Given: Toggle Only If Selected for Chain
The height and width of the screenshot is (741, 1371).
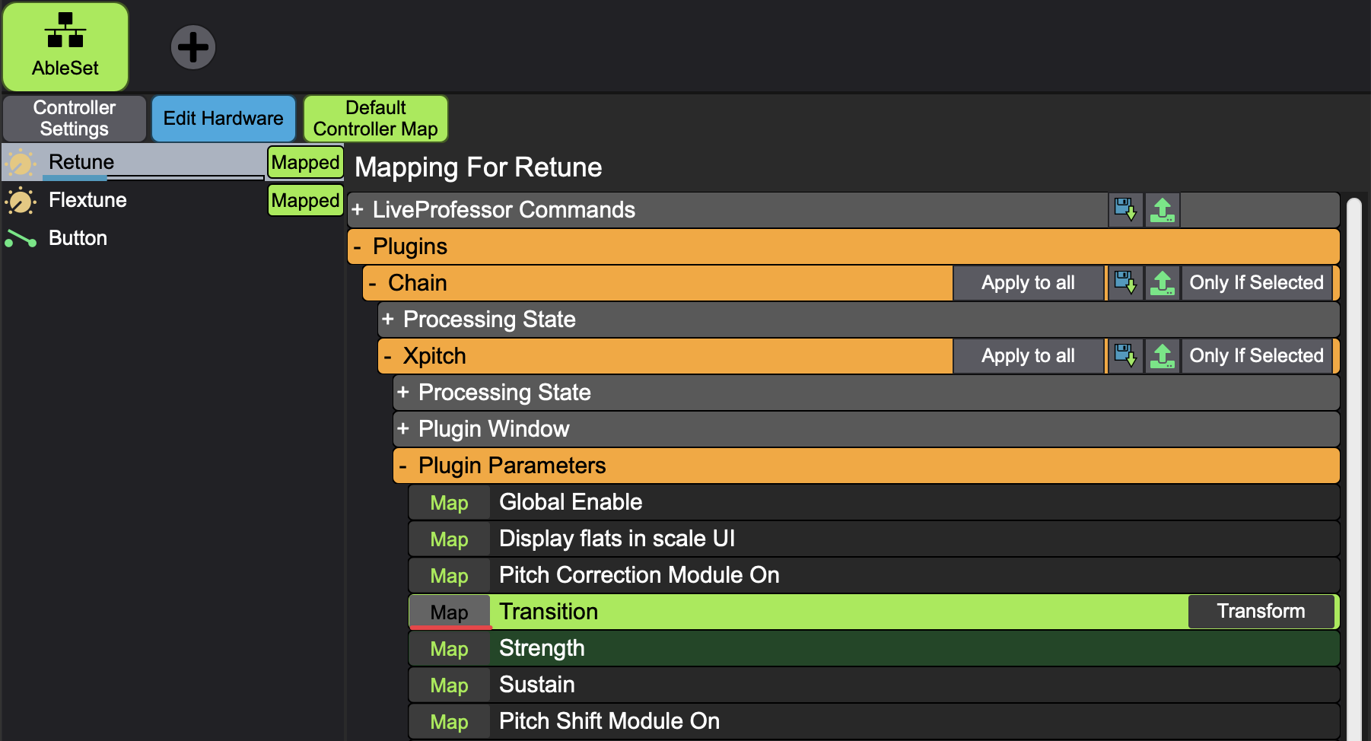Looking at the screenshot, I should pyautogui.click(x=1256, y=282).
